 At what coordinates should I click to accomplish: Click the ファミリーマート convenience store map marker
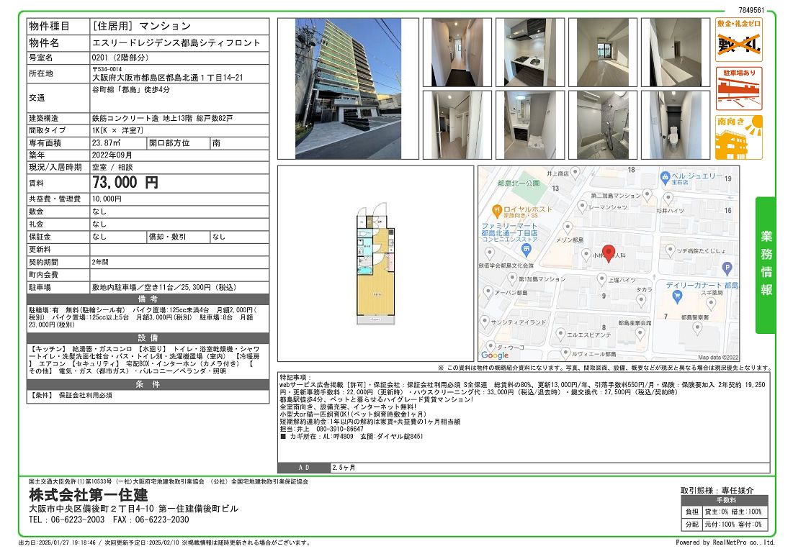coord(527,249)
